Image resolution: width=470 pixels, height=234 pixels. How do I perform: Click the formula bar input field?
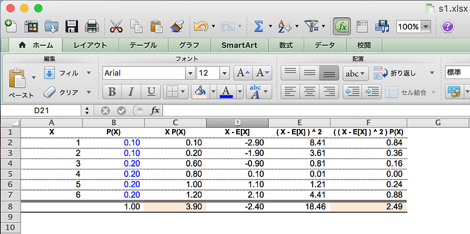click(316, 111)
